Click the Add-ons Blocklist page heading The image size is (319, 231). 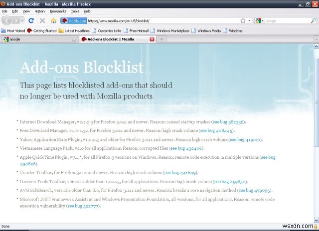point(82,67)
